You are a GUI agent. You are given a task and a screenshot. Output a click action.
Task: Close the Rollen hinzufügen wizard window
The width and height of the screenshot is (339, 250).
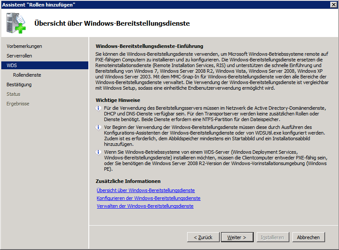[334, 4]
